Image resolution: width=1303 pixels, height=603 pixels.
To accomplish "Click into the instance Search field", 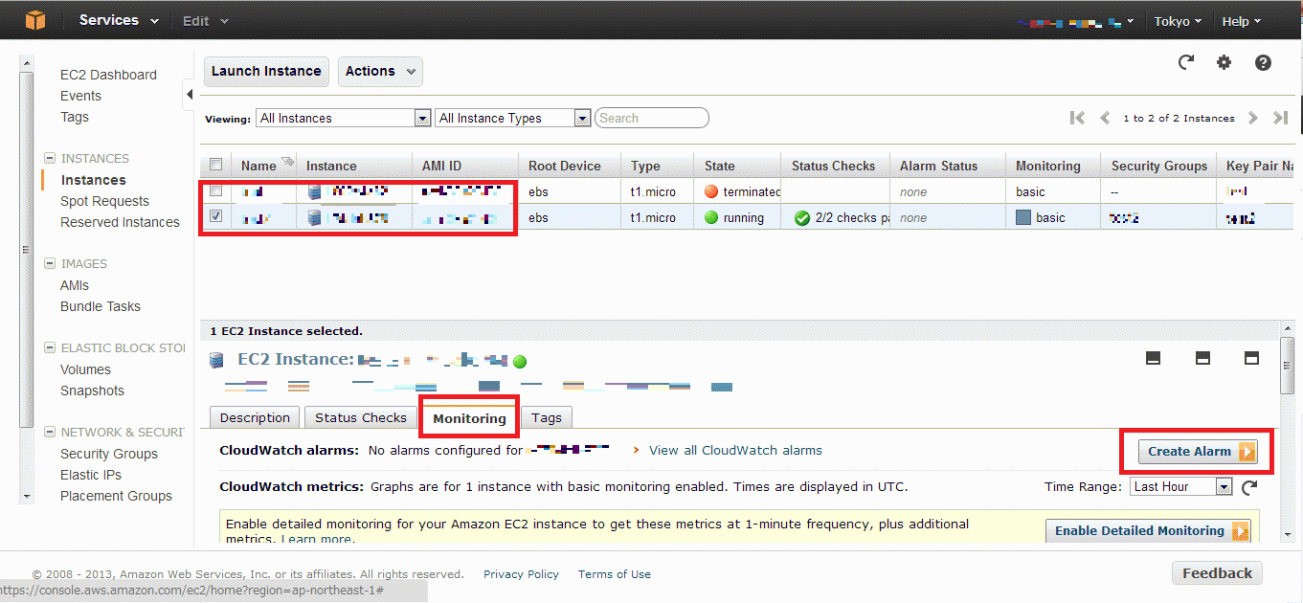I will (x=652, y=118).
